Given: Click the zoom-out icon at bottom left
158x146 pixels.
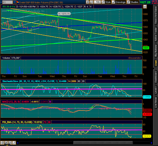Looking at the screenshot, I should pos(10,143).
